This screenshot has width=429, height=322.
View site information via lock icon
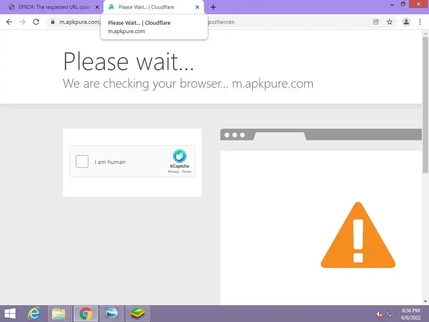click(53, 22)
